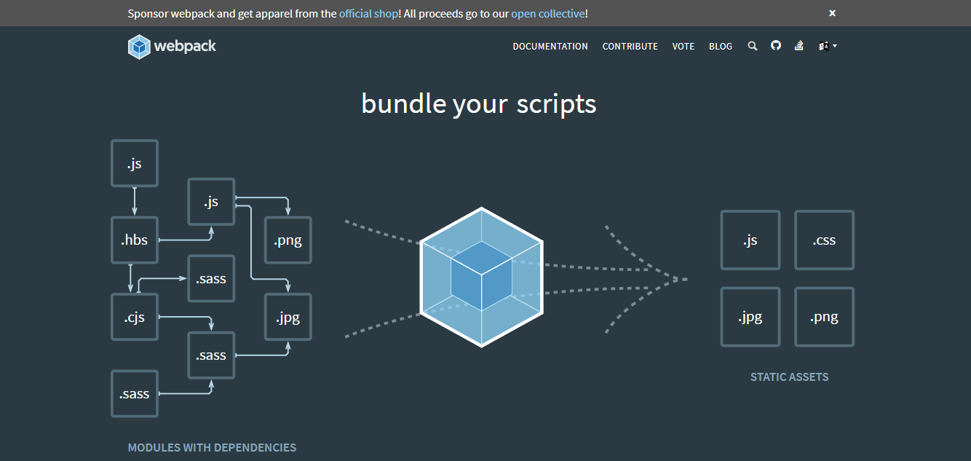
Task: Select the Vote navigation link
Action: tap(683, 46)
